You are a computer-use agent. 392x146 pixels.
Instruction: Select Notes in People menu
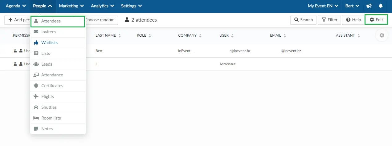click(x=58, y=129)
